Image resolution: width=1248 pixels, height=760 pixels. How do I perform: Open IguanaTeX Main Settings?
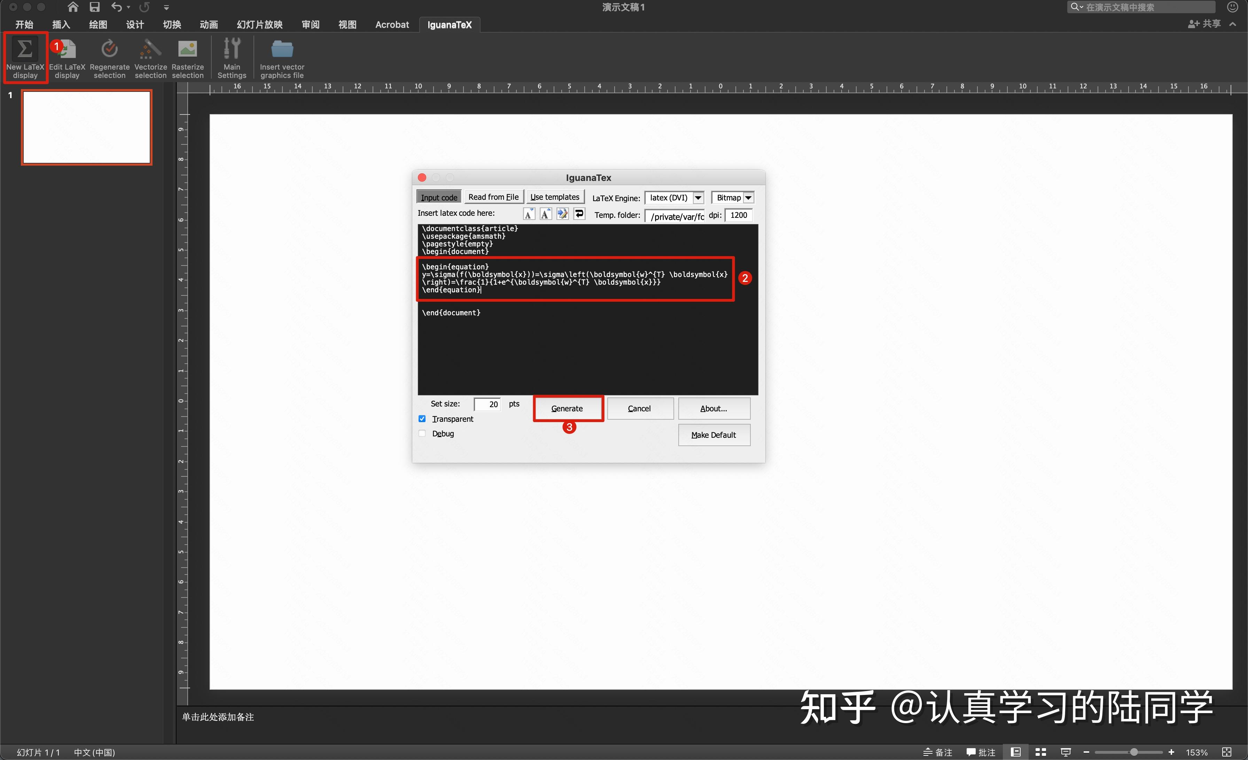point(232,57)
